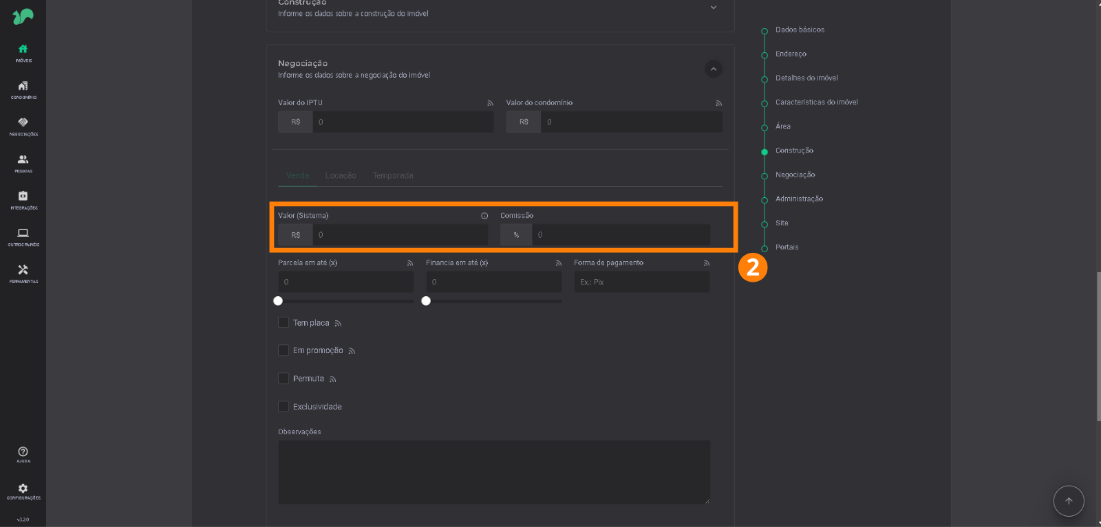Focus the Forma de pagamento field
The image size is (1101, 527).
pos(642,282)
